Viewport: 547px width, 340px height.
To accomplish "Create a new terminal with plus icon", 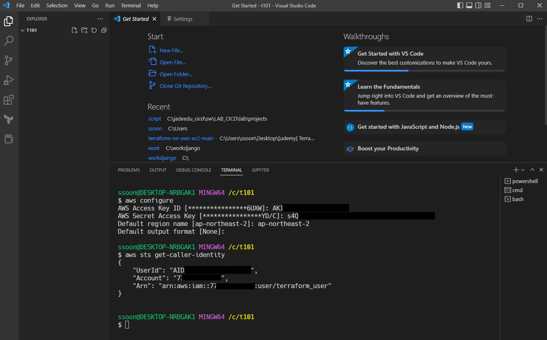I will (x=516, y=170).
